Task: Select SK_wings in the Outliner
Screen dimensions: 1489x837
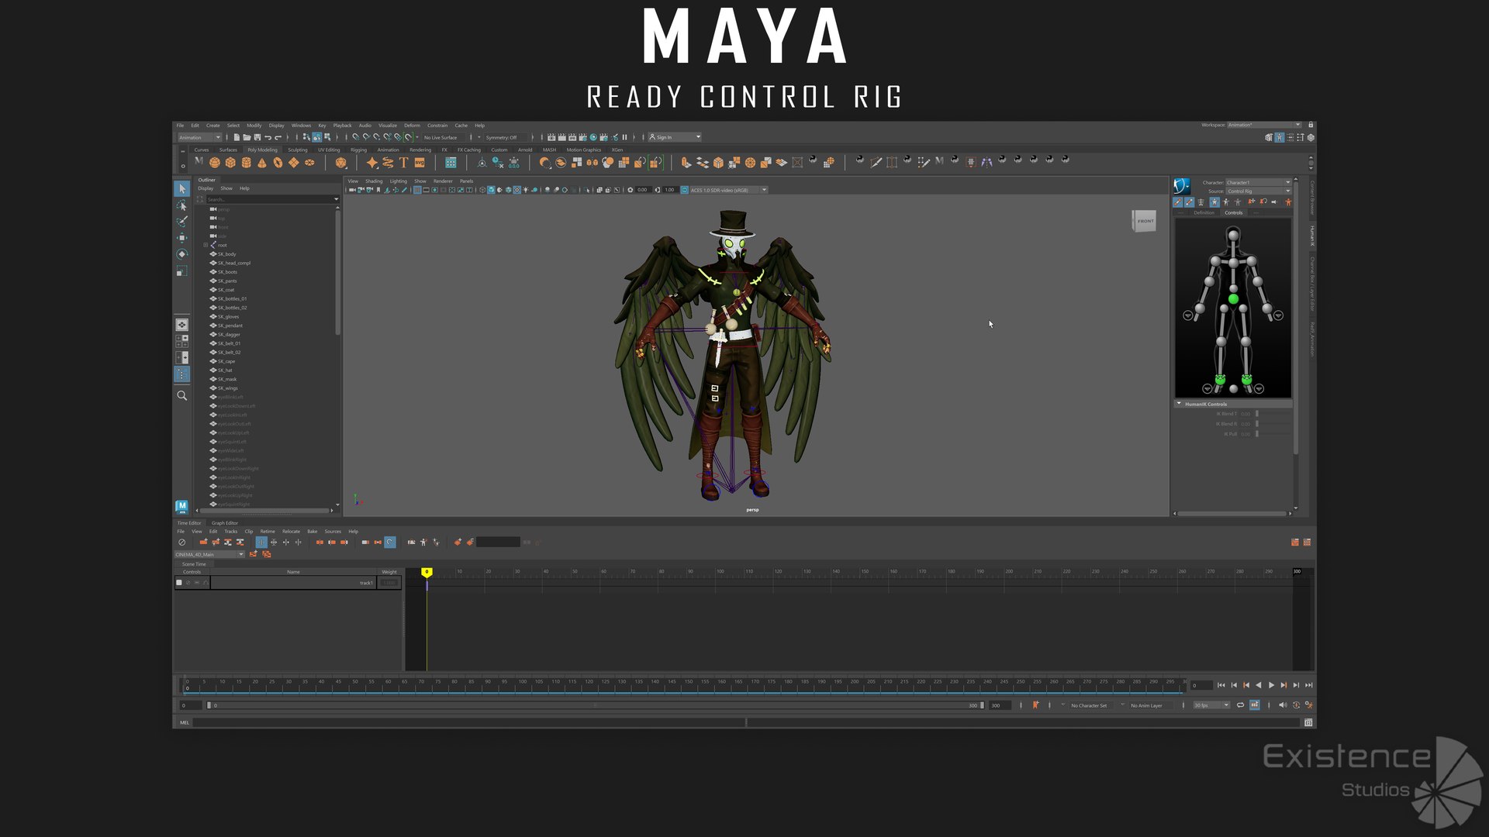Action: (227, 388)
